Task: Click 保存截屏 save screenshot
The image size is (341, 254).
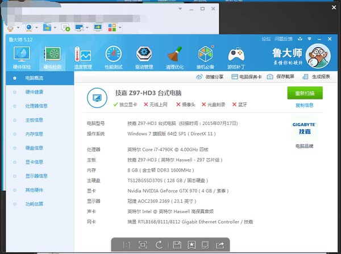Action: (x=281, y=77)
